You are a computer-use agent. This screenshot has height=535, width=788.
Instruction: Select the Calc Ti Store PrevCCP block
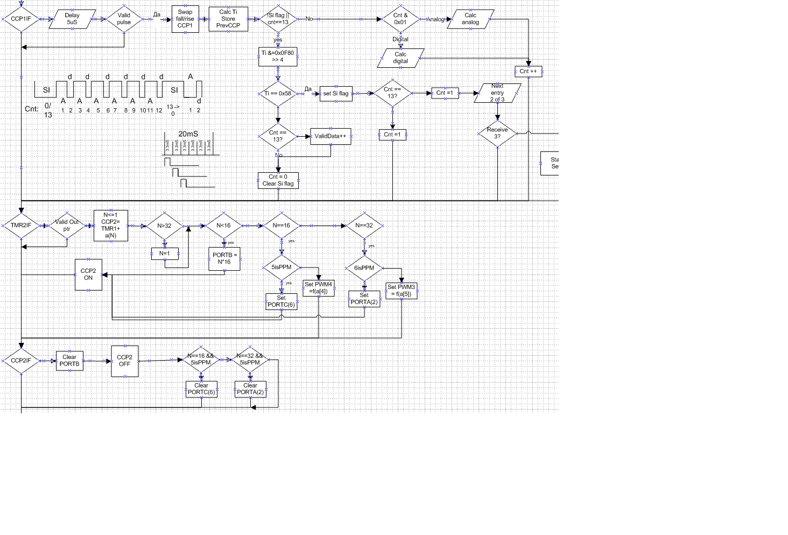coord(228,19)
